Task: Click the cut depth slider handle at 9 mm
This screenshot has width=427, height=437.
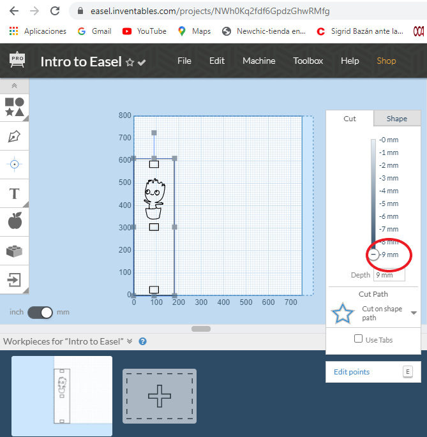Action: 373,255
